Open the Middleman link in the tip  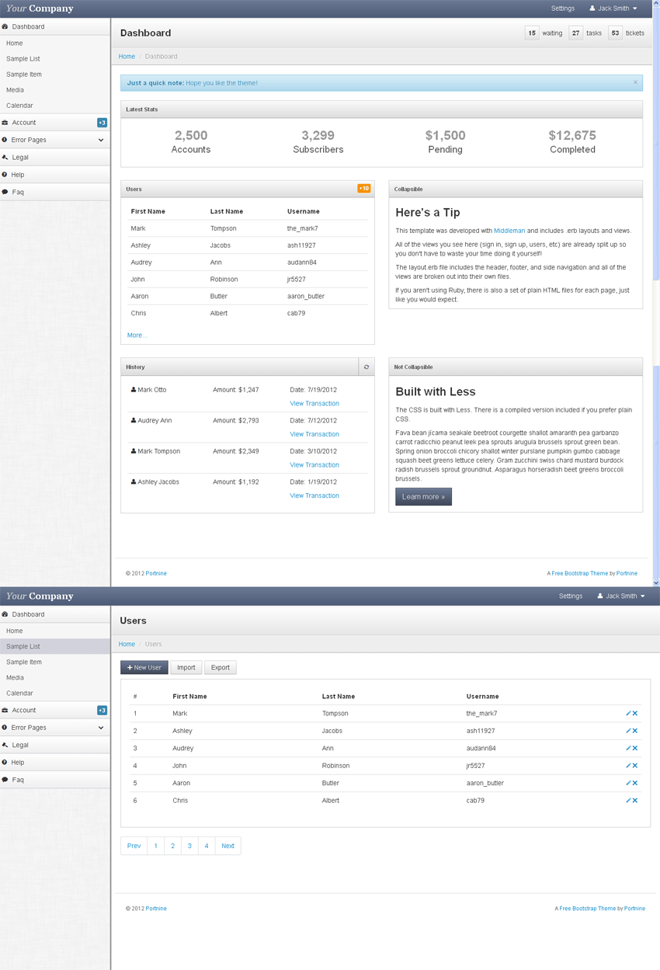click(x=509, y=231)
